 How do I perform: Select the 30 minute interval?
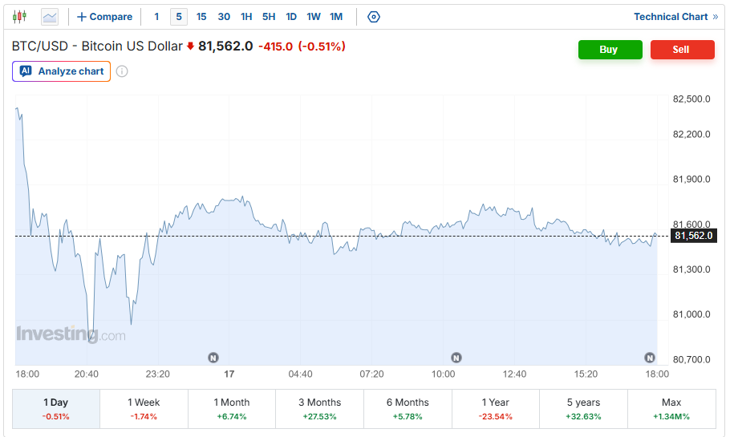coord(224,17)
